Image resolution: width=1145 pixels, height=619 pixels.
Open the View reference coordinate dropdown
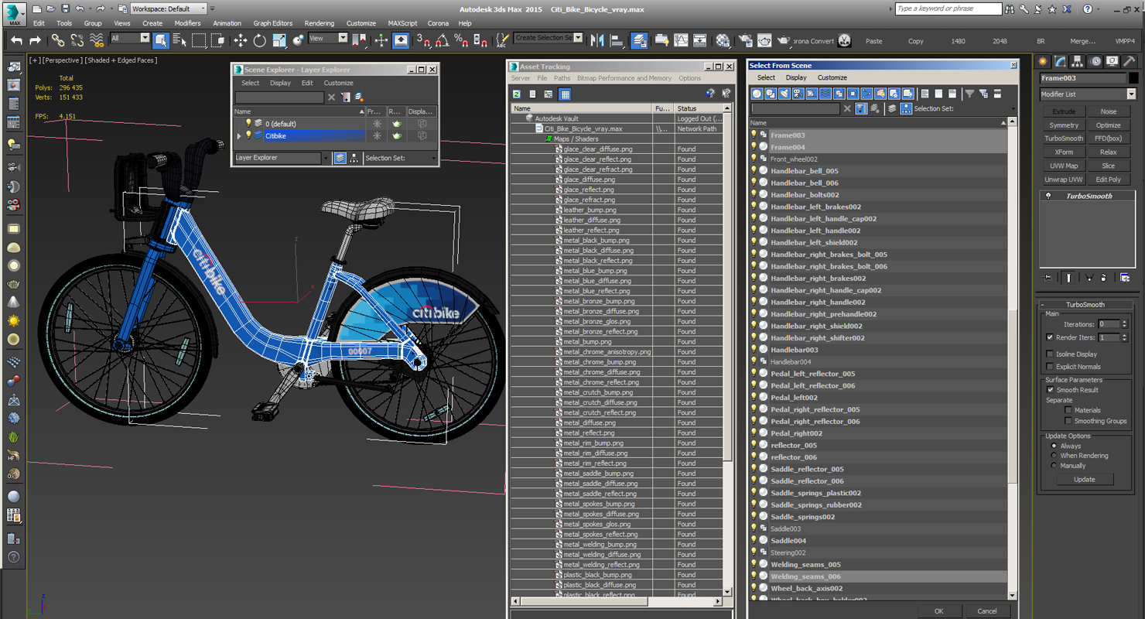328,38
